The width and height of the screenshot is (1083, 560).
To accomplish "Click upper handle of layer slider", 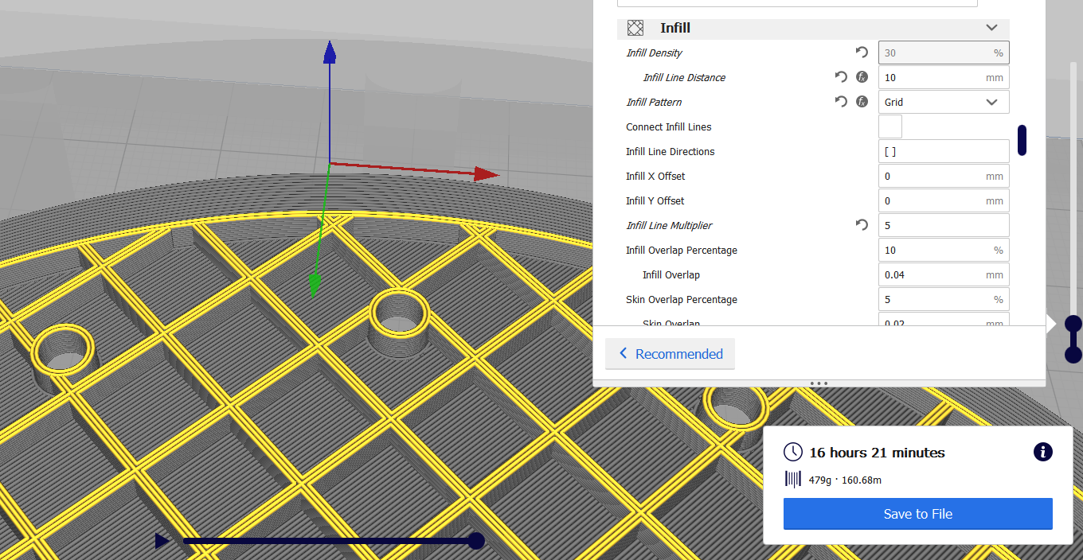I will 1073,324.
